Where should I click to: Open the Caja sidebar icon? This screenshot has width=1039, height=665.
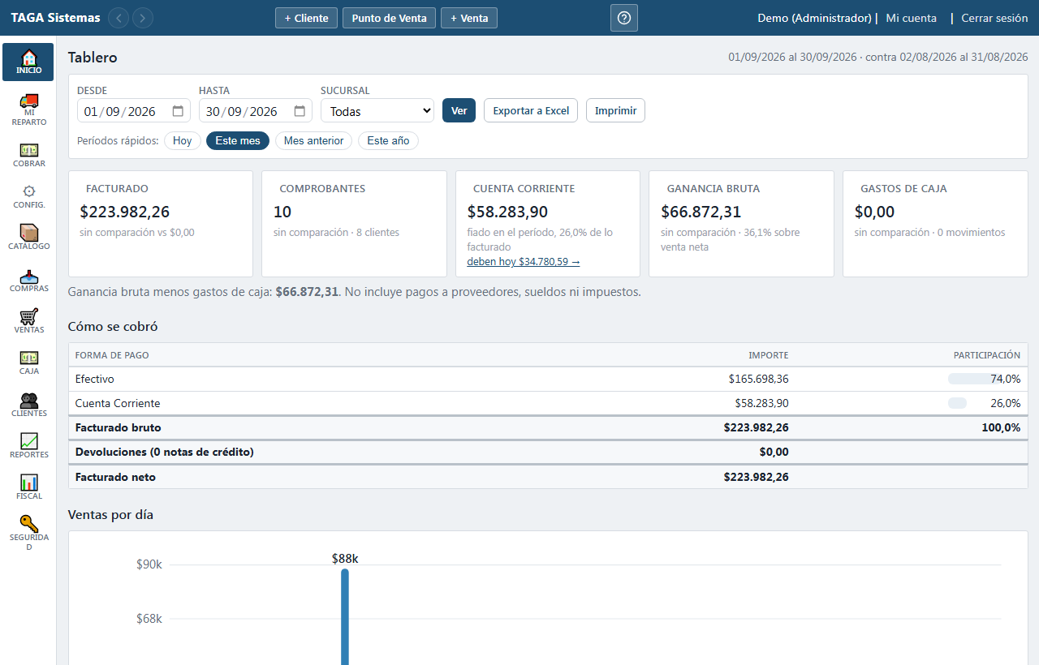click(29, 358)
